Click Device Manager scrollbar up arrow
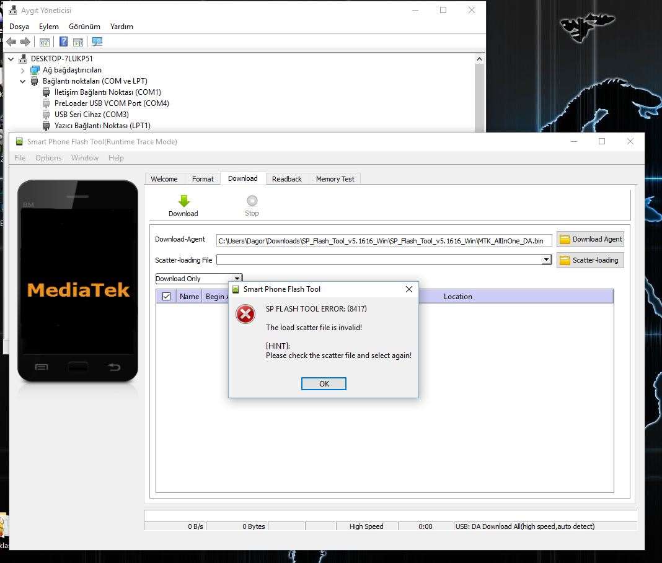 479,59
